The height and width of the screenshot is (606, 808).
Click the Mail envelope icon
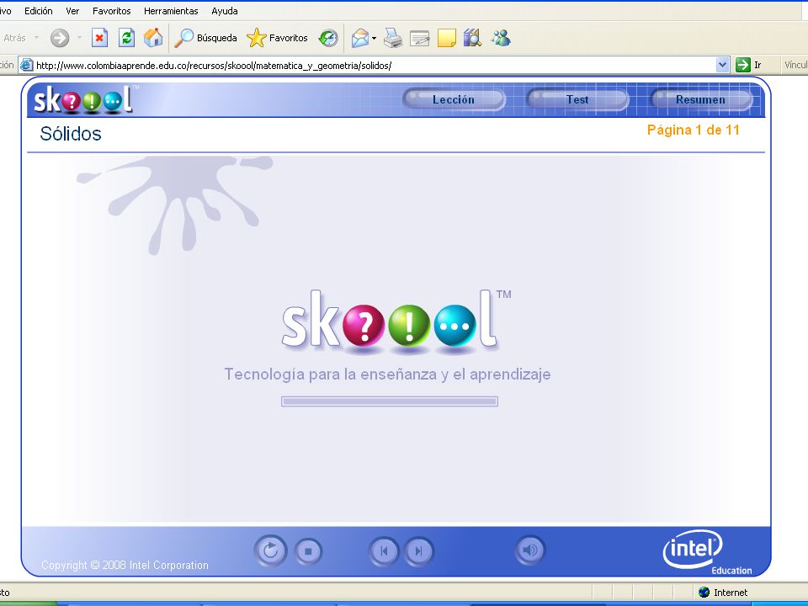[360, 38]
